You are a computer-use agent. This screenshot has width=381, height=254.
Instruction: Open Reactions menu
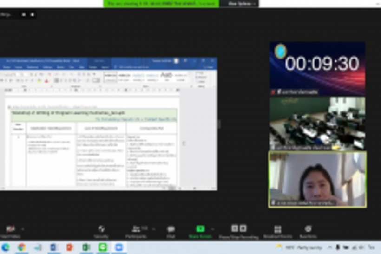pos(308,231)
